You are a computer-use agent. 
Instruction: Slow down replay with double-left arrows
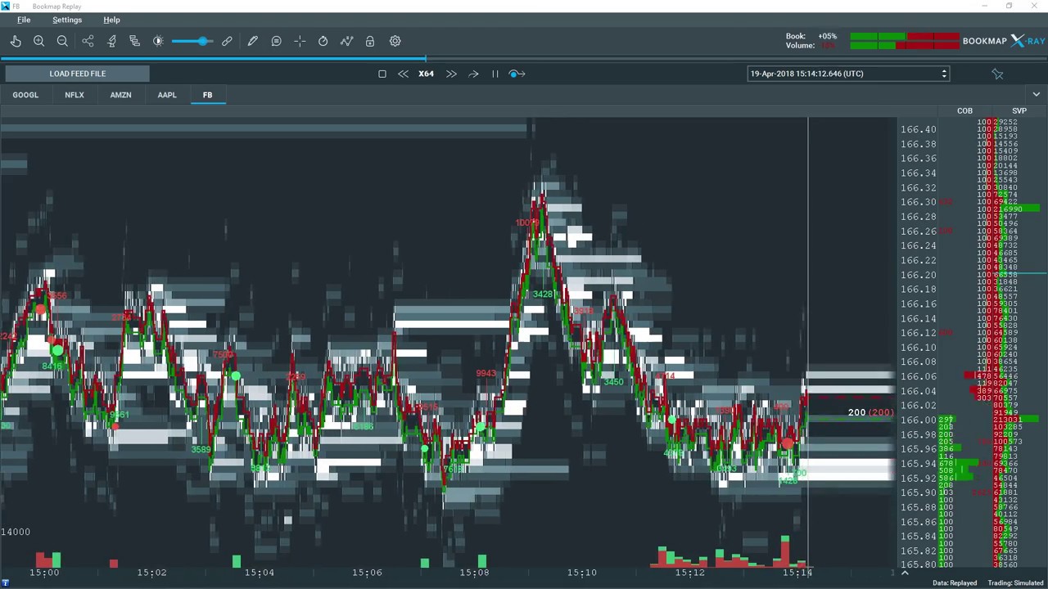(x=403, y=74)
